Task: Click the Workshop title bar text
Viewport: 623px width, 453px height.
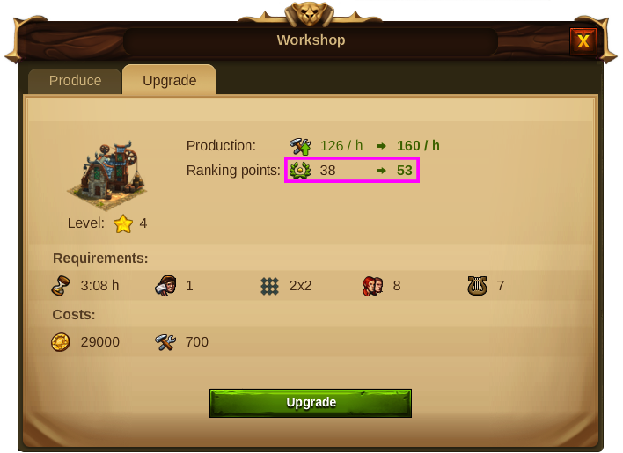Action: 311,40
